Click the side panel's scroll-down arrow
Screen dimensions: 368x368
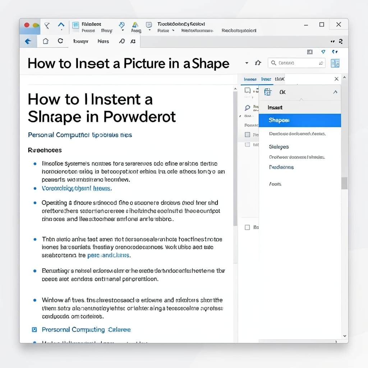point(345,336)
